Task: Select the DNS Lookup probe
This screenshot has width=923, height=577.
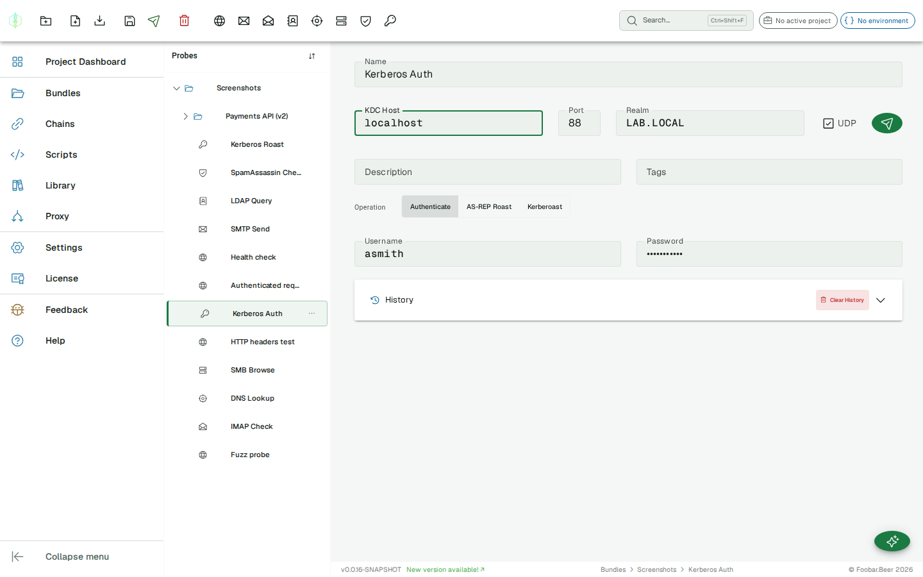Action: (x=247, y=398)
